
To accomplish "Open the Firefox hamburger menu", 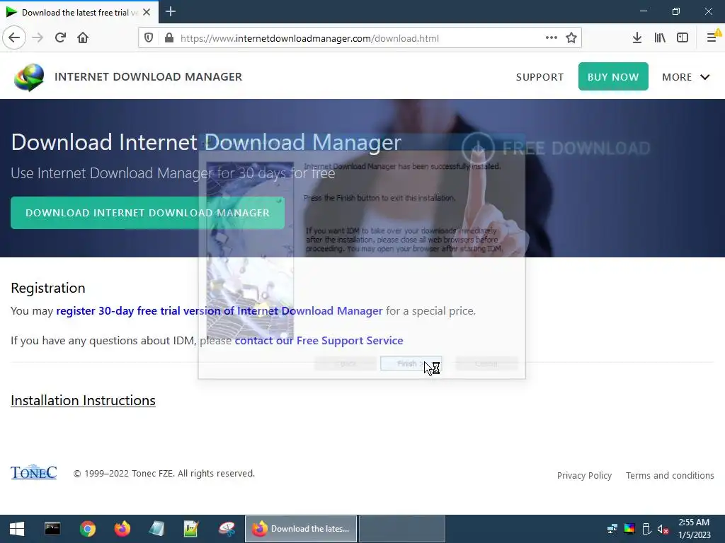I will (x=712, y=38).
